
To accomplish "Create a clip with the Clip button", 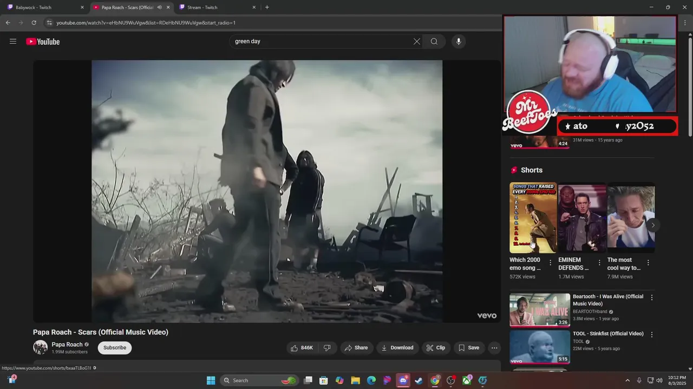I will (436, 348).
